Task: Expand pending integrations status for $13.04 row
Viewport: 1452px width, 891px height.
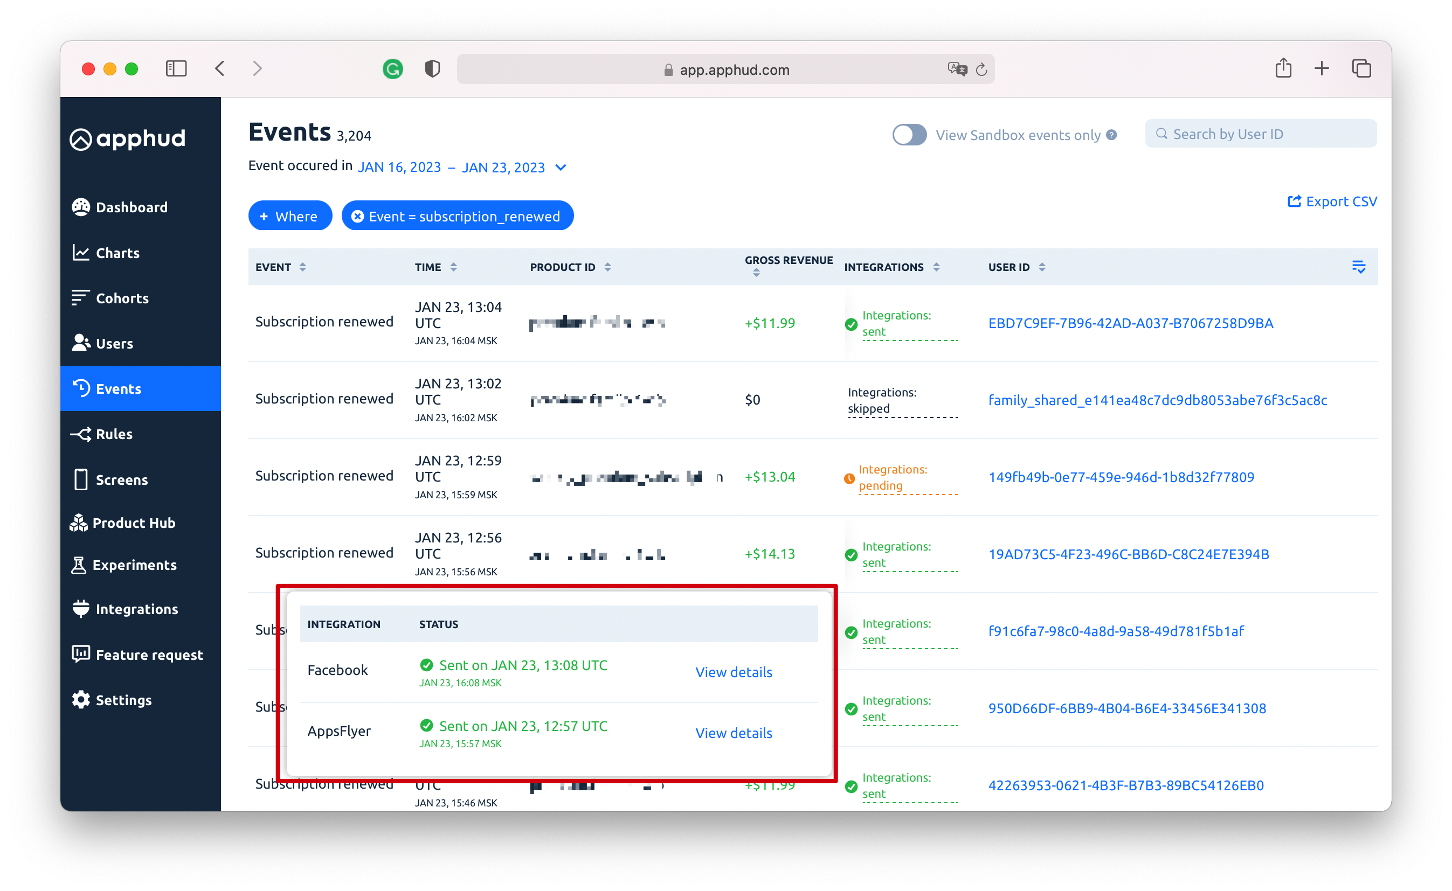Action: point(892,477)
